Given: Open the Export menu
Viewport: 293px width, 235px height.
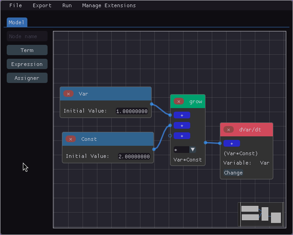Looking at the screenshot, I should tap(42, 5).
